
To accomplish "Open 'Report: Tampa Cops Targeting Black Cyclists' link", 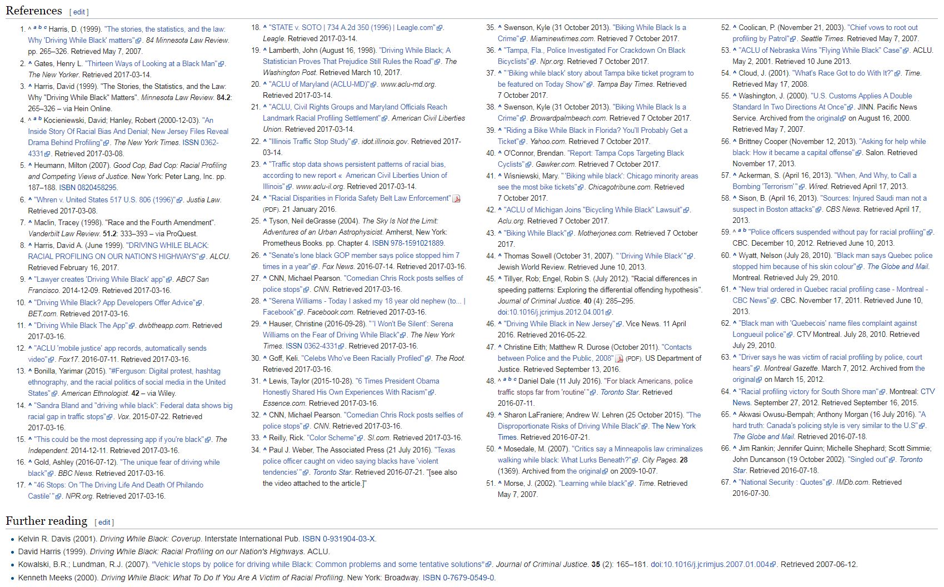I will [591, 159].
